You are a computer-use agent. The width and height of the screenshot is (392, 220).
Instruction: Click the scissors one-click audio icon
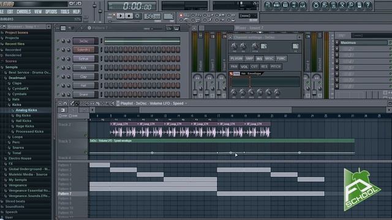pos(342,5)
